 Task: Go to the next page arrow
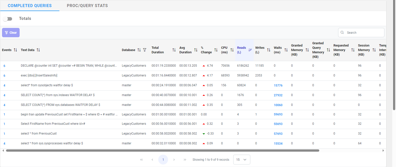[x=174, y=160]
